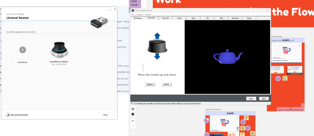Screen dimensions: 314x136
Task: Switch to the Roll tab
Action: 221,18
